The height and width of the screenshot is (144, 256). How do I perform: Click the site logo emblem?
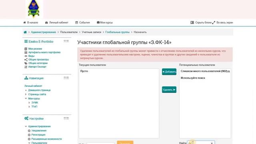point(34,9)
